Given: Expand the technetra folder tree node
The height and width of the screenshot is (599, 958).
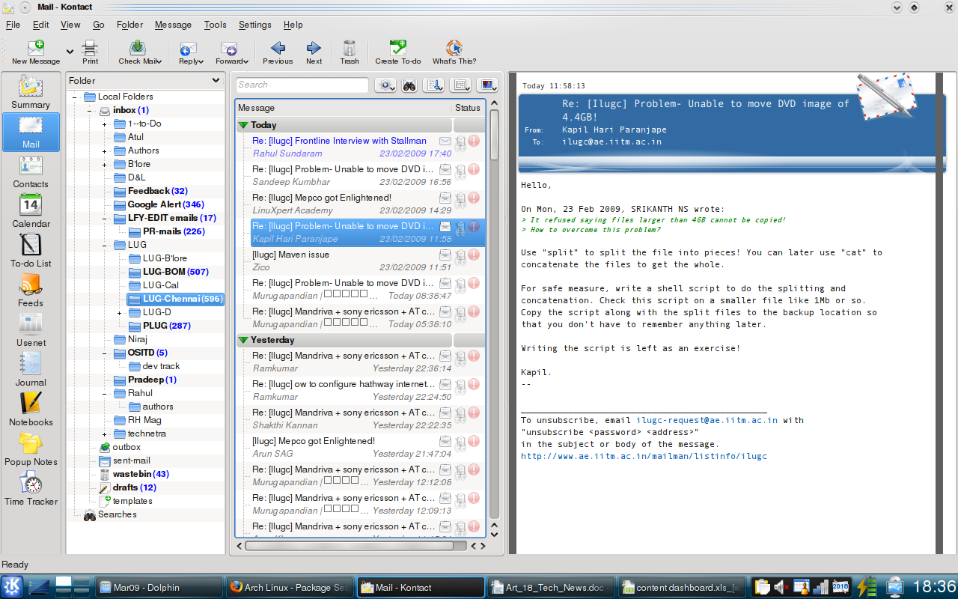Looking at the screenshot, I should [x=105, y=434].
